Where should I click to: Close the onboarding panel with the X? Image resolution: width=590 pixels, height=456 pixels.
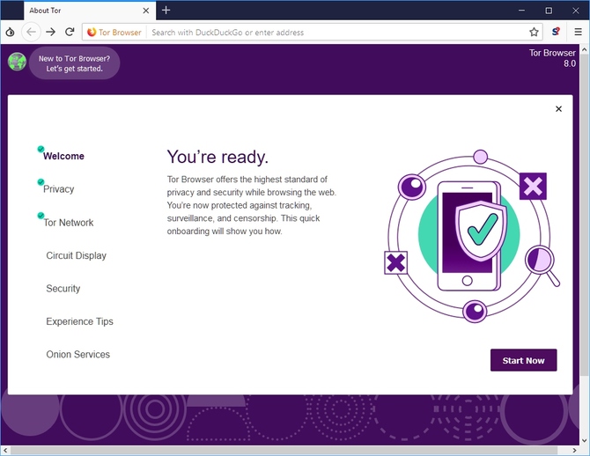coord(558,109)
